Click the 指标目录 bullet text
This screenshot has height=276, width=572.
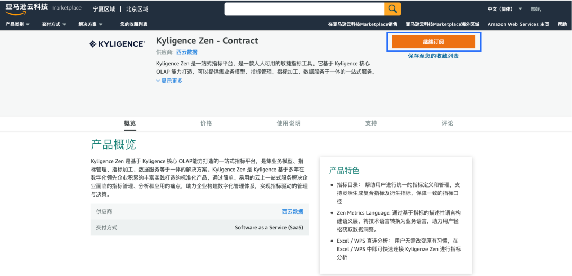398,193
